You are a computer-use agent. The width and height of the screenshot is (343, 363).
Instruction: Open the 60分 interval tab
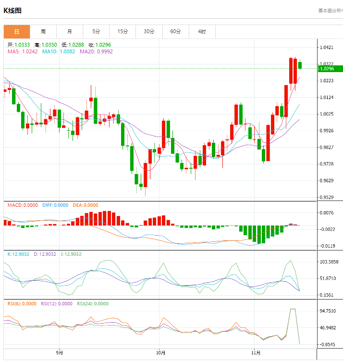point(175,32)
